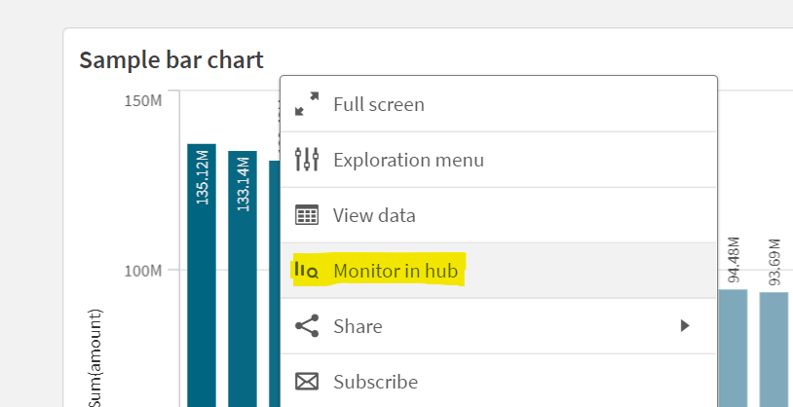Select the View data menu option
Viewport: 793px width, 407px height.
coord(374,215)
